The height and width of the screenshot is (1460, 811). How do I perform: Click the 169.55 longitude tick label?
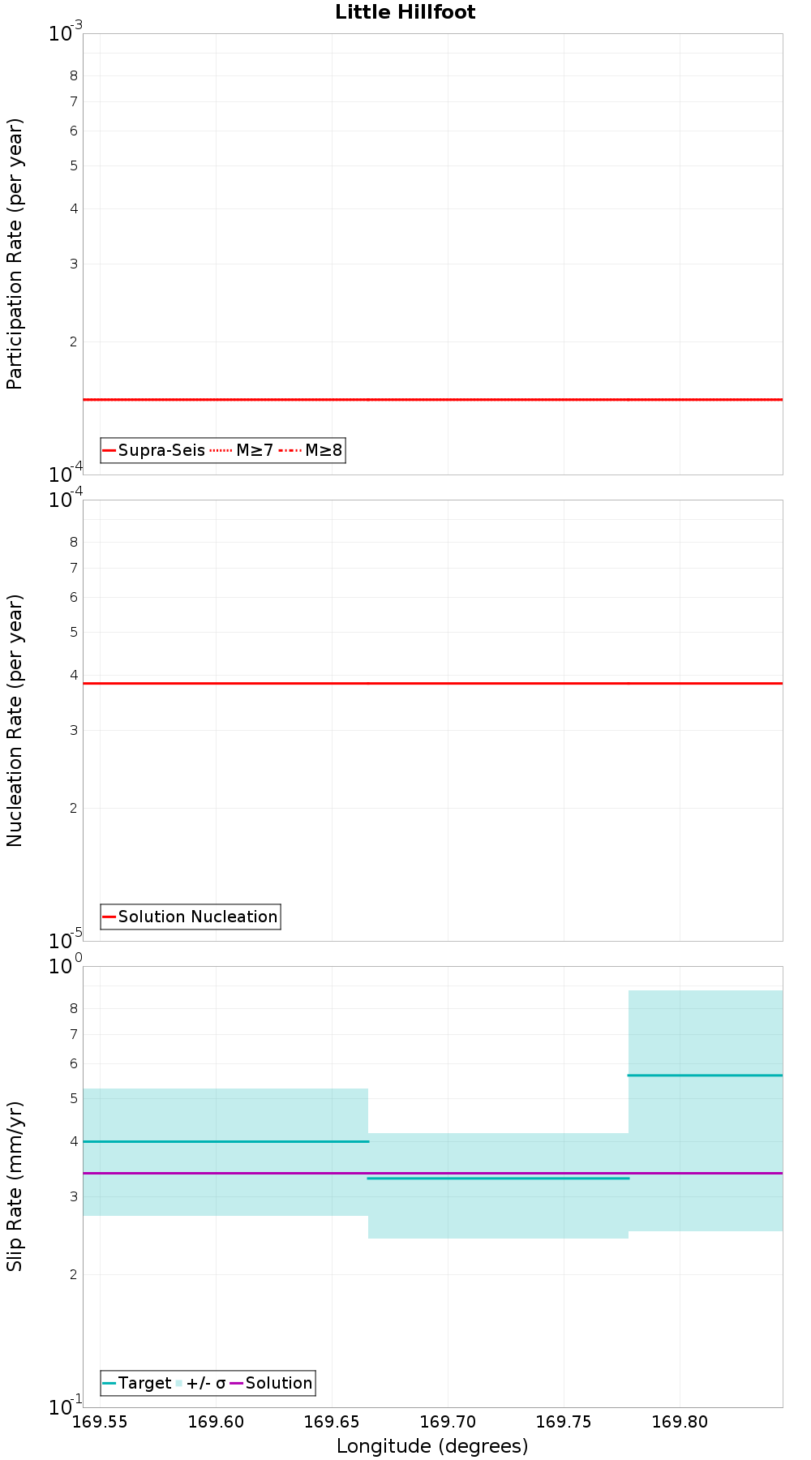[100, 1421]
